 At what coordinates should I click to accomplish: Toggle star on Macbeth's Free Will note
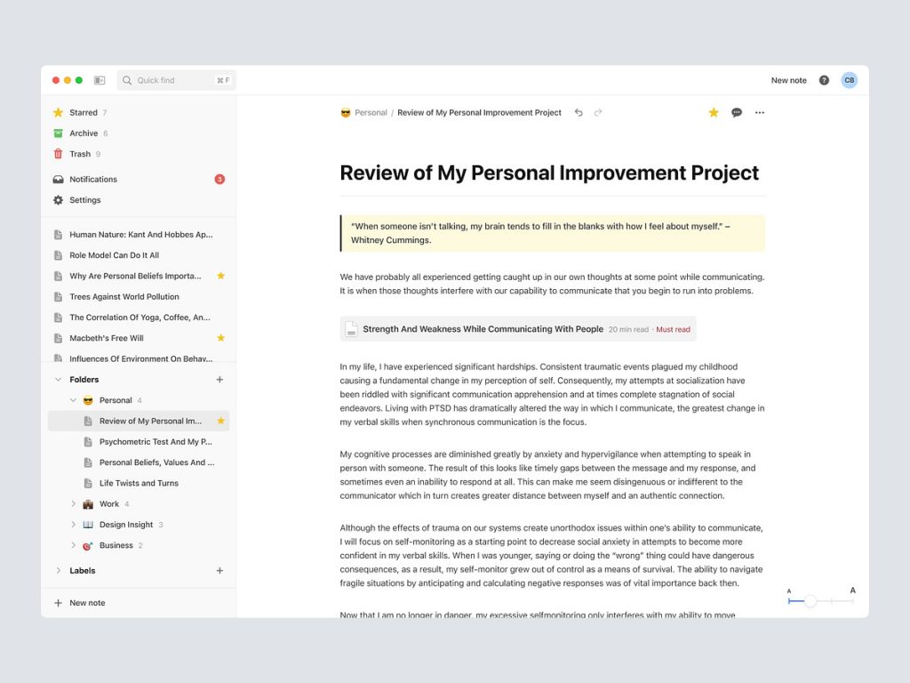click(220, 338)
